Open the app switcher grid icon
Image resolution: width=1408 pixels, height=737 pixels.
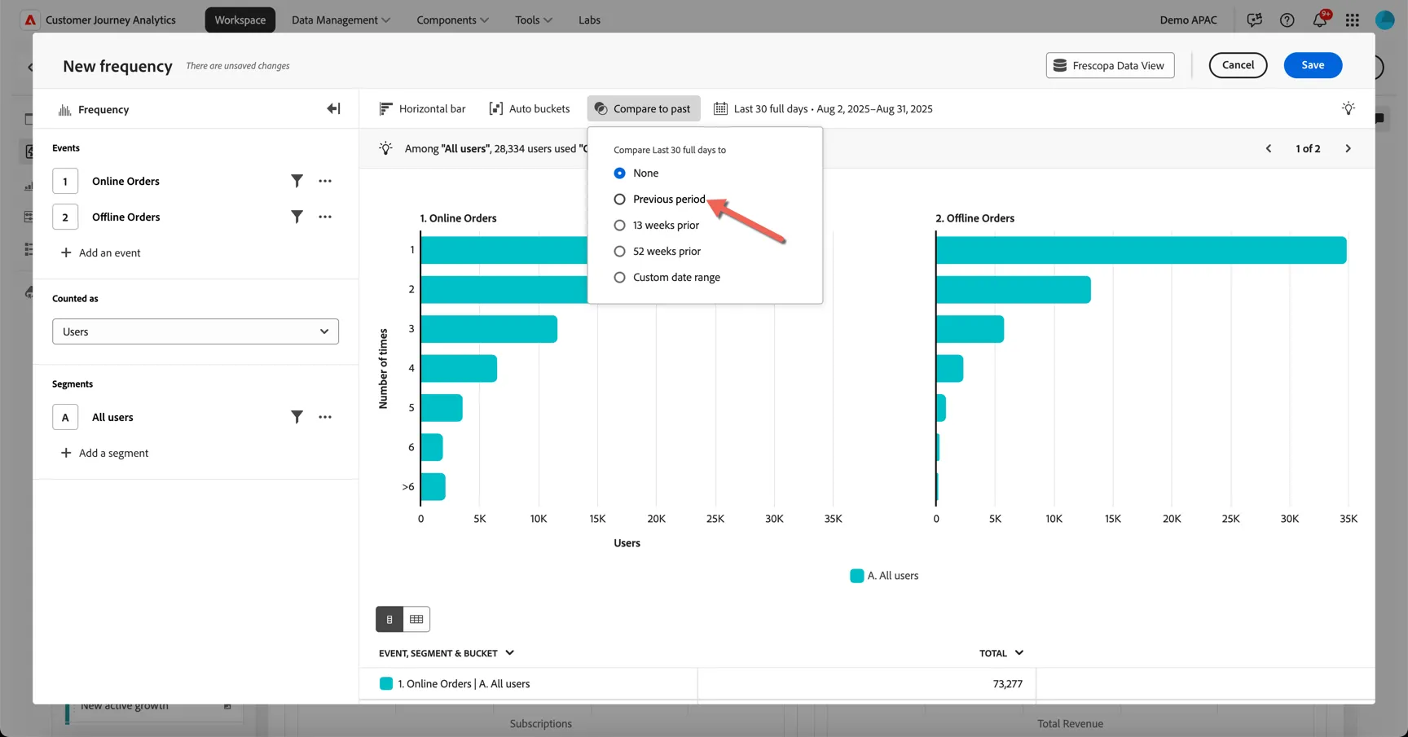1353,20
